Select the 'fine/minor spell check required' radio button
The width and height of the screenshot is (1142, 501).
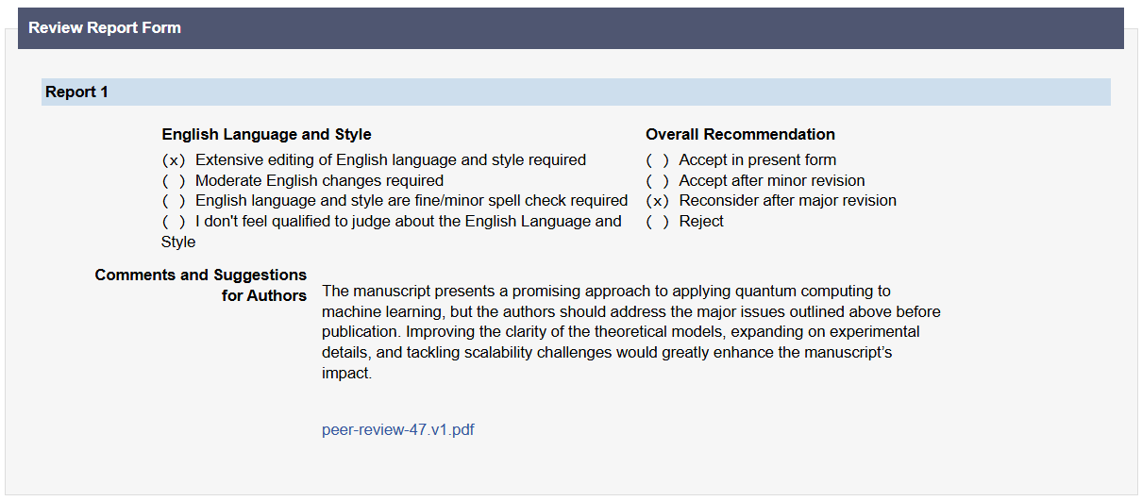pyautogui.click(x=174, y=201)
